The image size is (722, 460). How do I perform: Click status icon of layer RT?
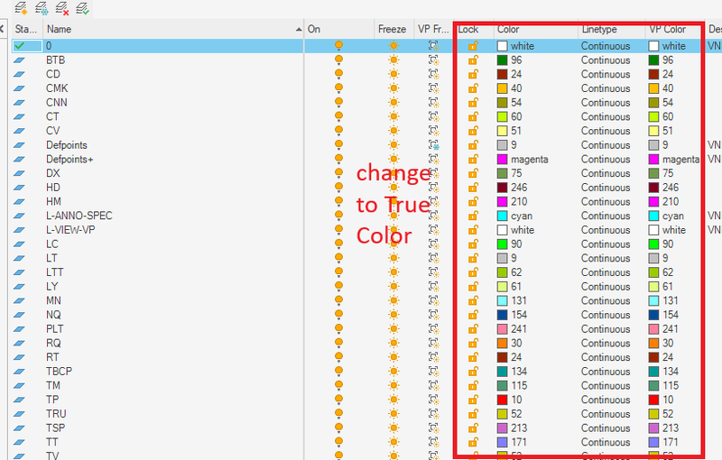(19, 357)
